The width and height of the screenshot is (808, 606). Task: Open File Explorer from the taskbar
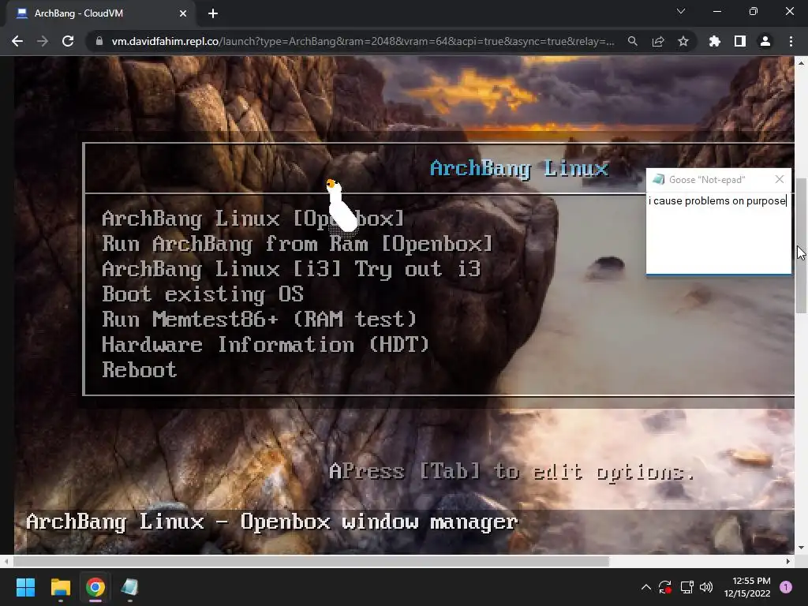coord(60,587)
